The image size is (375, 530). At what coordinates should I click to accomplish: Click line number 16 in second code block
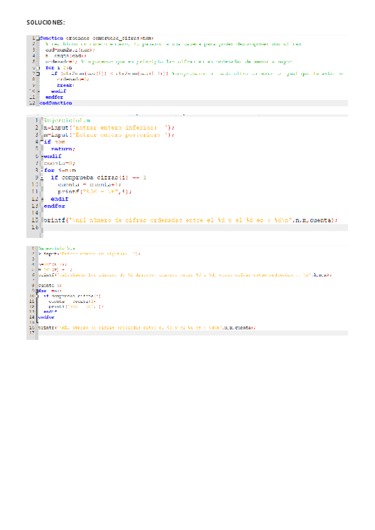coord(36,229)
